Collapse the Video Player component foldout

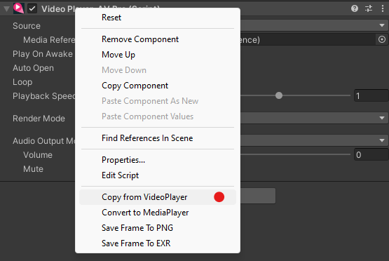coord(7,9)
